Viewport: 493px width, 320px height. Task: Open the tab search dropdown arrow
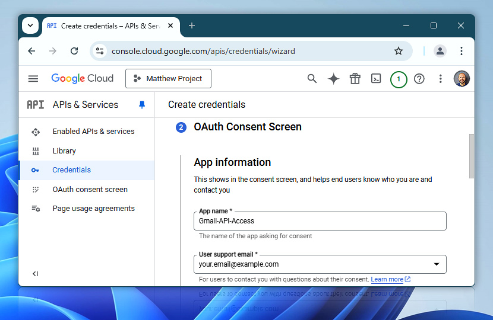[x=30, y=25]
